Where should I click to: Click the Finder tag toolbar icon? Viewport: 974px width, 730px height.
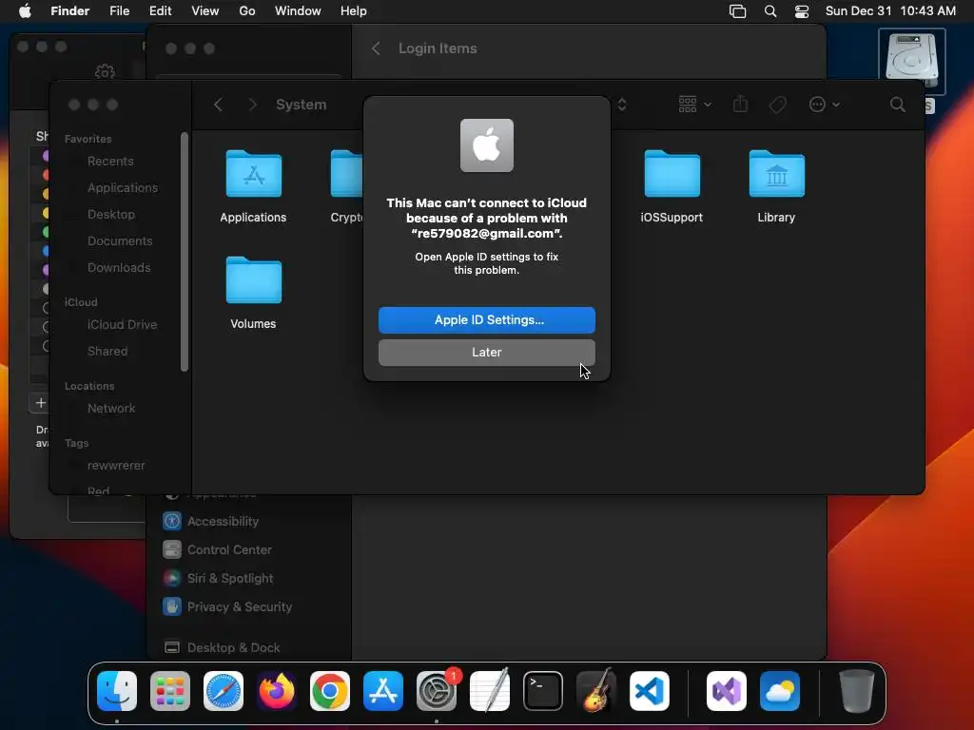tap(777, 105)
